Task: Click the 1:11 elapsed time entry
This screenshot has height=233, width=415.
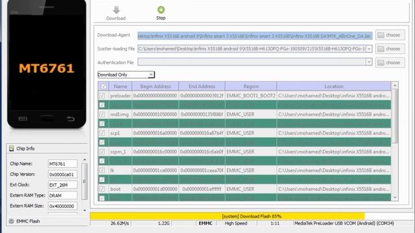Action: (275, 223)
